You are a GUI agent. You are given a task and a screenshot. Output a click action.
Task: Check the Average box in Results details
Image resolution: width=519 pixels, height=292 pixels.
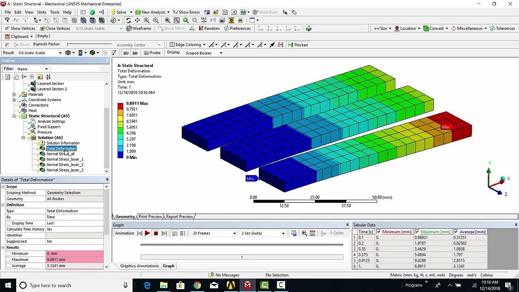[x=8, y=266]
